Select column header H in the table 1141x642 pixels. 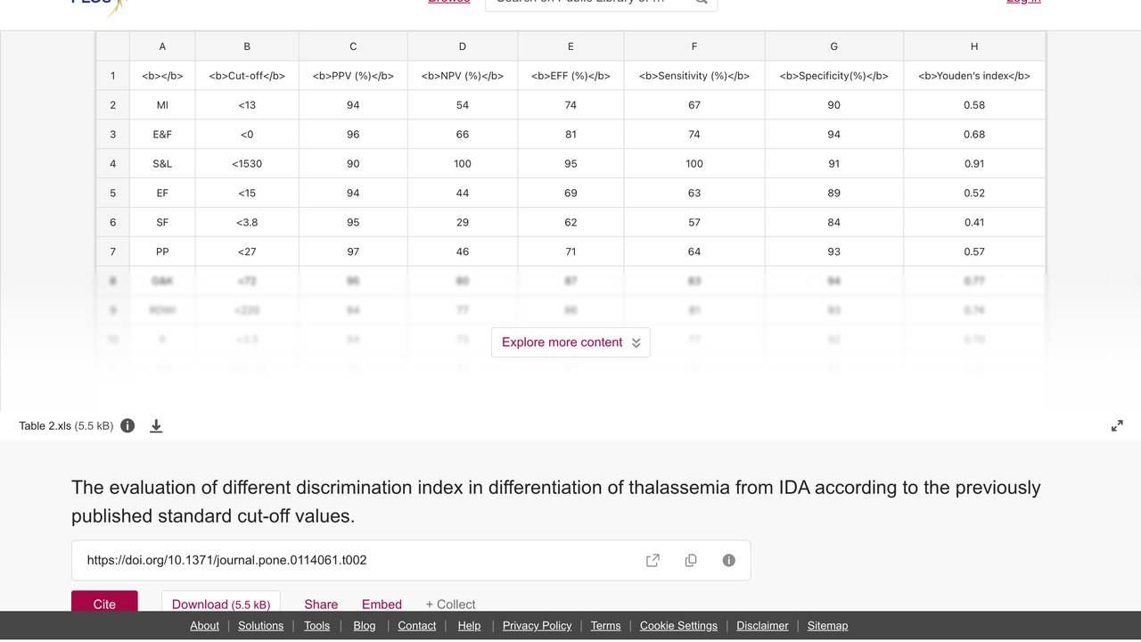pyautogui.click(x=974, y=46)
